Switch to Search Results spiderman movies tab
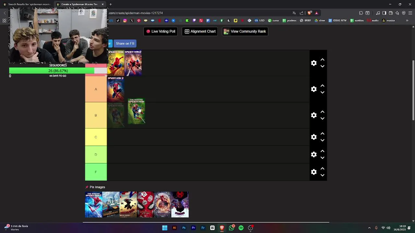This screenshot has height=233, width=415. coord(27,4)
